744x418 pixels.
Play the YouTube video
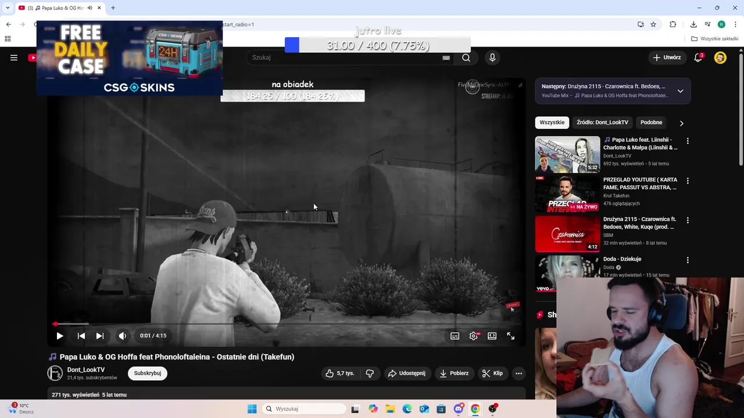pyautogui.click(x=59, y=336)
